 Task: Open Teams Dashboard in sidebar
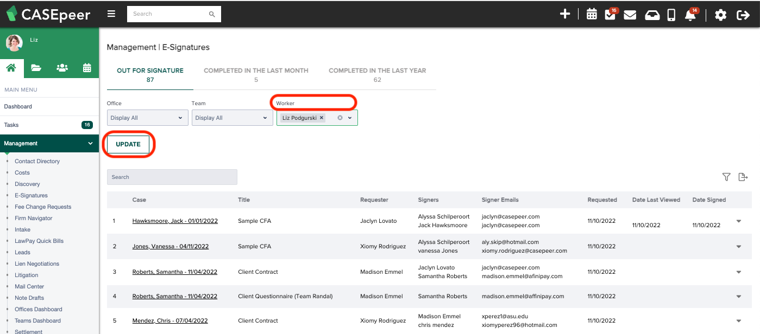(x=38, y=321)
